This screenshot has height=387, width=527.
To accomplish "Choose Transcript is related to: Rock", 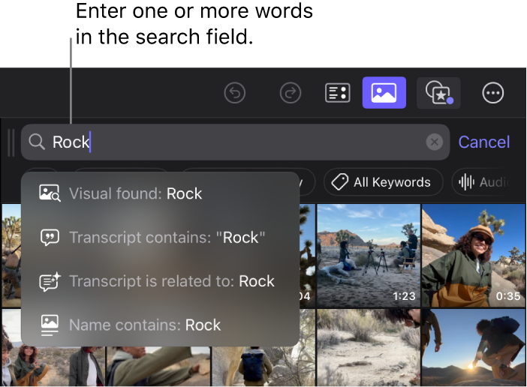I will pos(160,281).
